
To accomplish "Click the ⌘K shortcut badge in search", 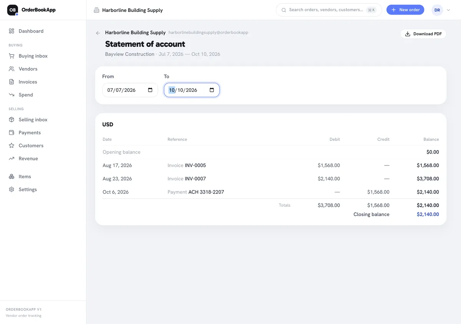I will tap(371, 10).
